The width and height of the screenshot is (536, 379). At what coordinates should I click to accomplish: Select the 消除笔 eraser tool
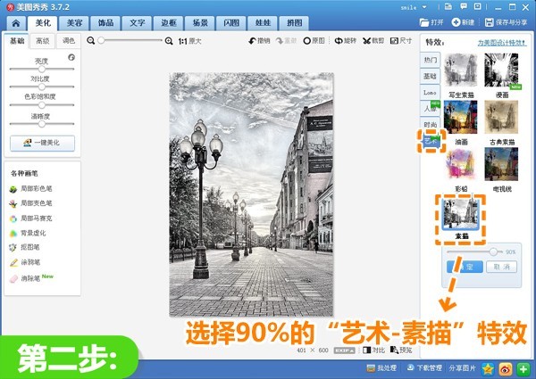point(31,278)
